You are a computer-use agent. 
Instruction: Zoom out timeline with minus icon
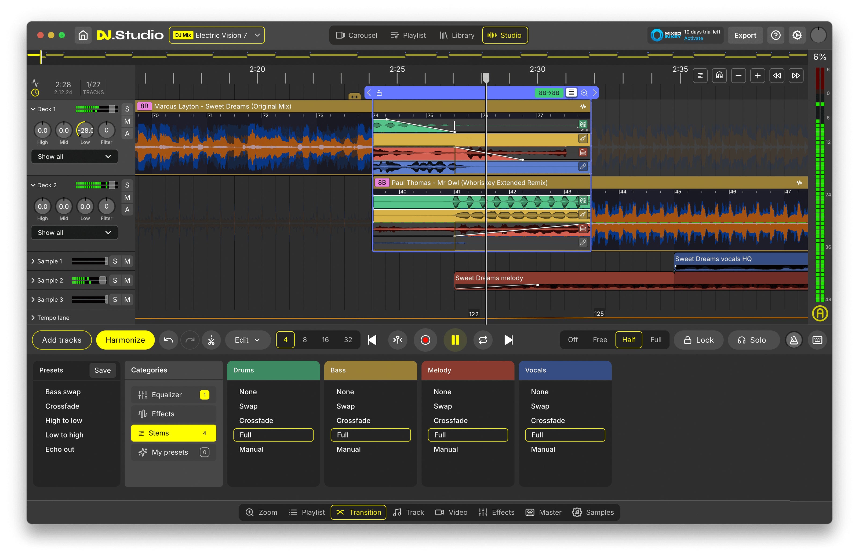(738, 75)
